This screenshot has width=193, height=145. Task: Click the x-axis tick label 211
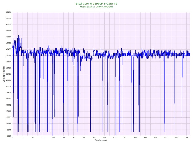point(63,138)
